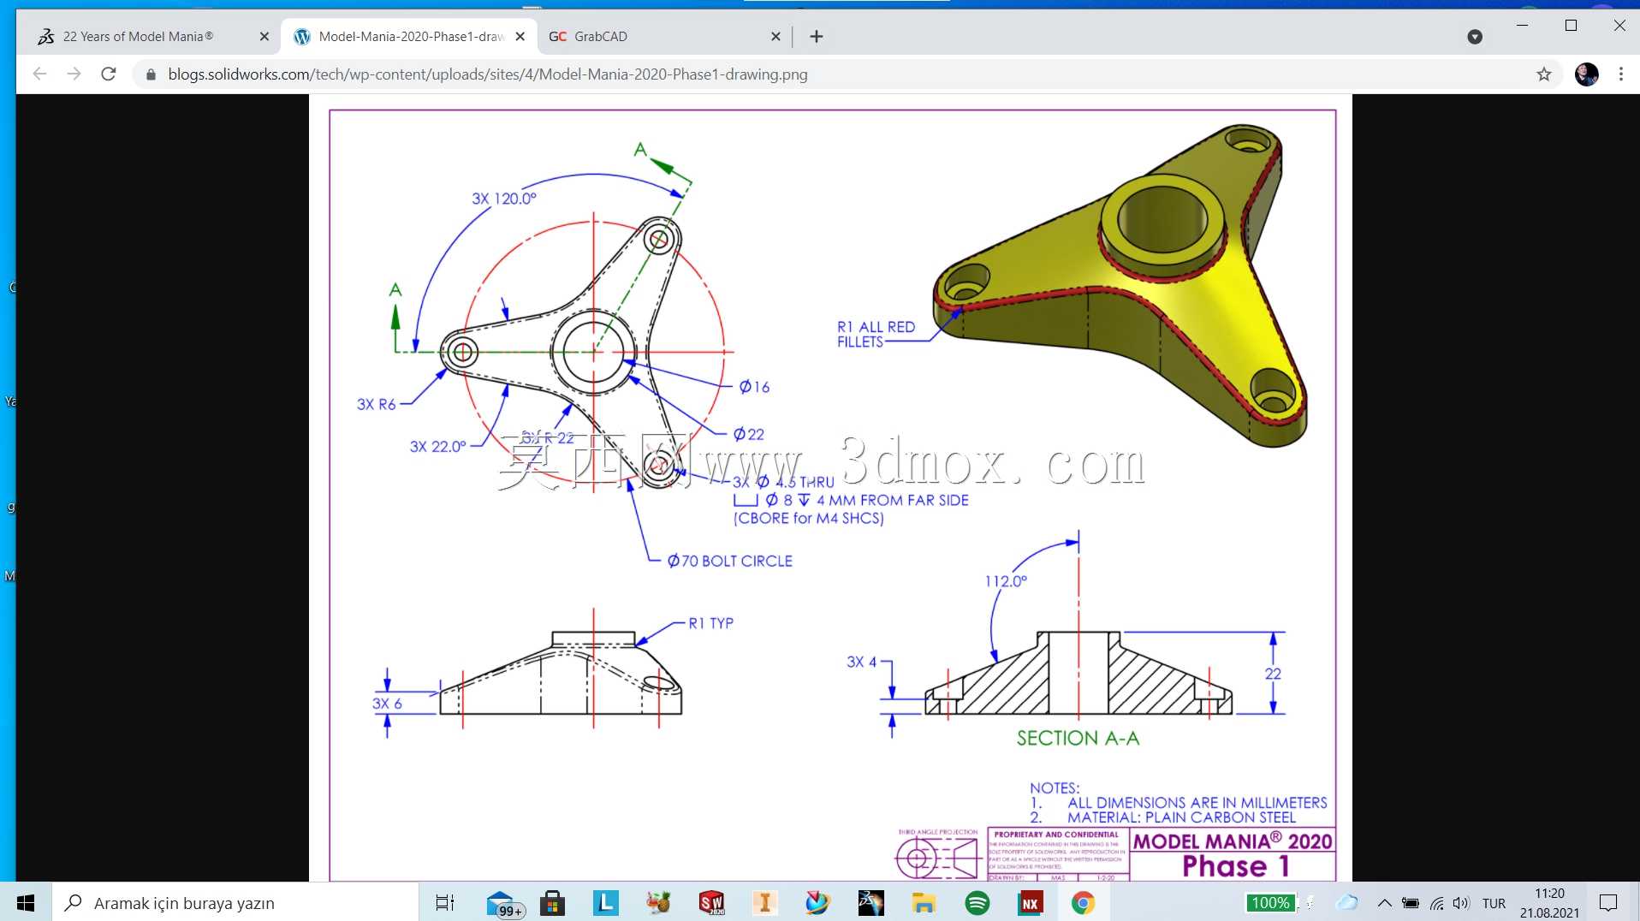Switch to Google Chrome on the taskbar
Viewport: 1640px width, 921px height.
coord(1083,902)
